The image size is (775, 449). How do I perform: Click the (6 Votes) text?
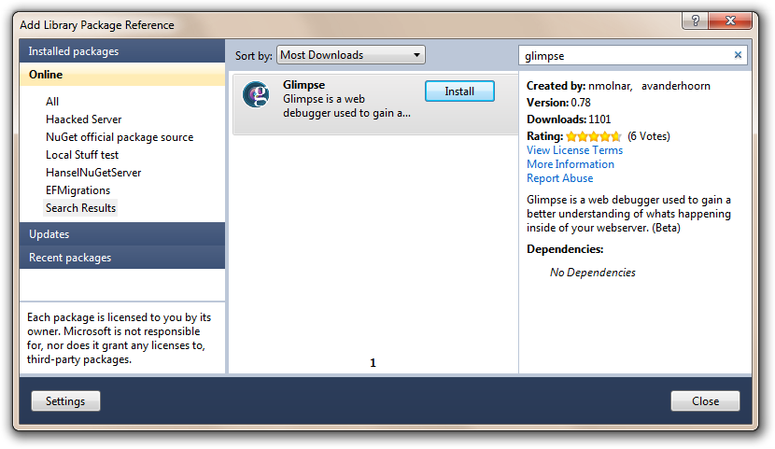[x=648, y=136]
